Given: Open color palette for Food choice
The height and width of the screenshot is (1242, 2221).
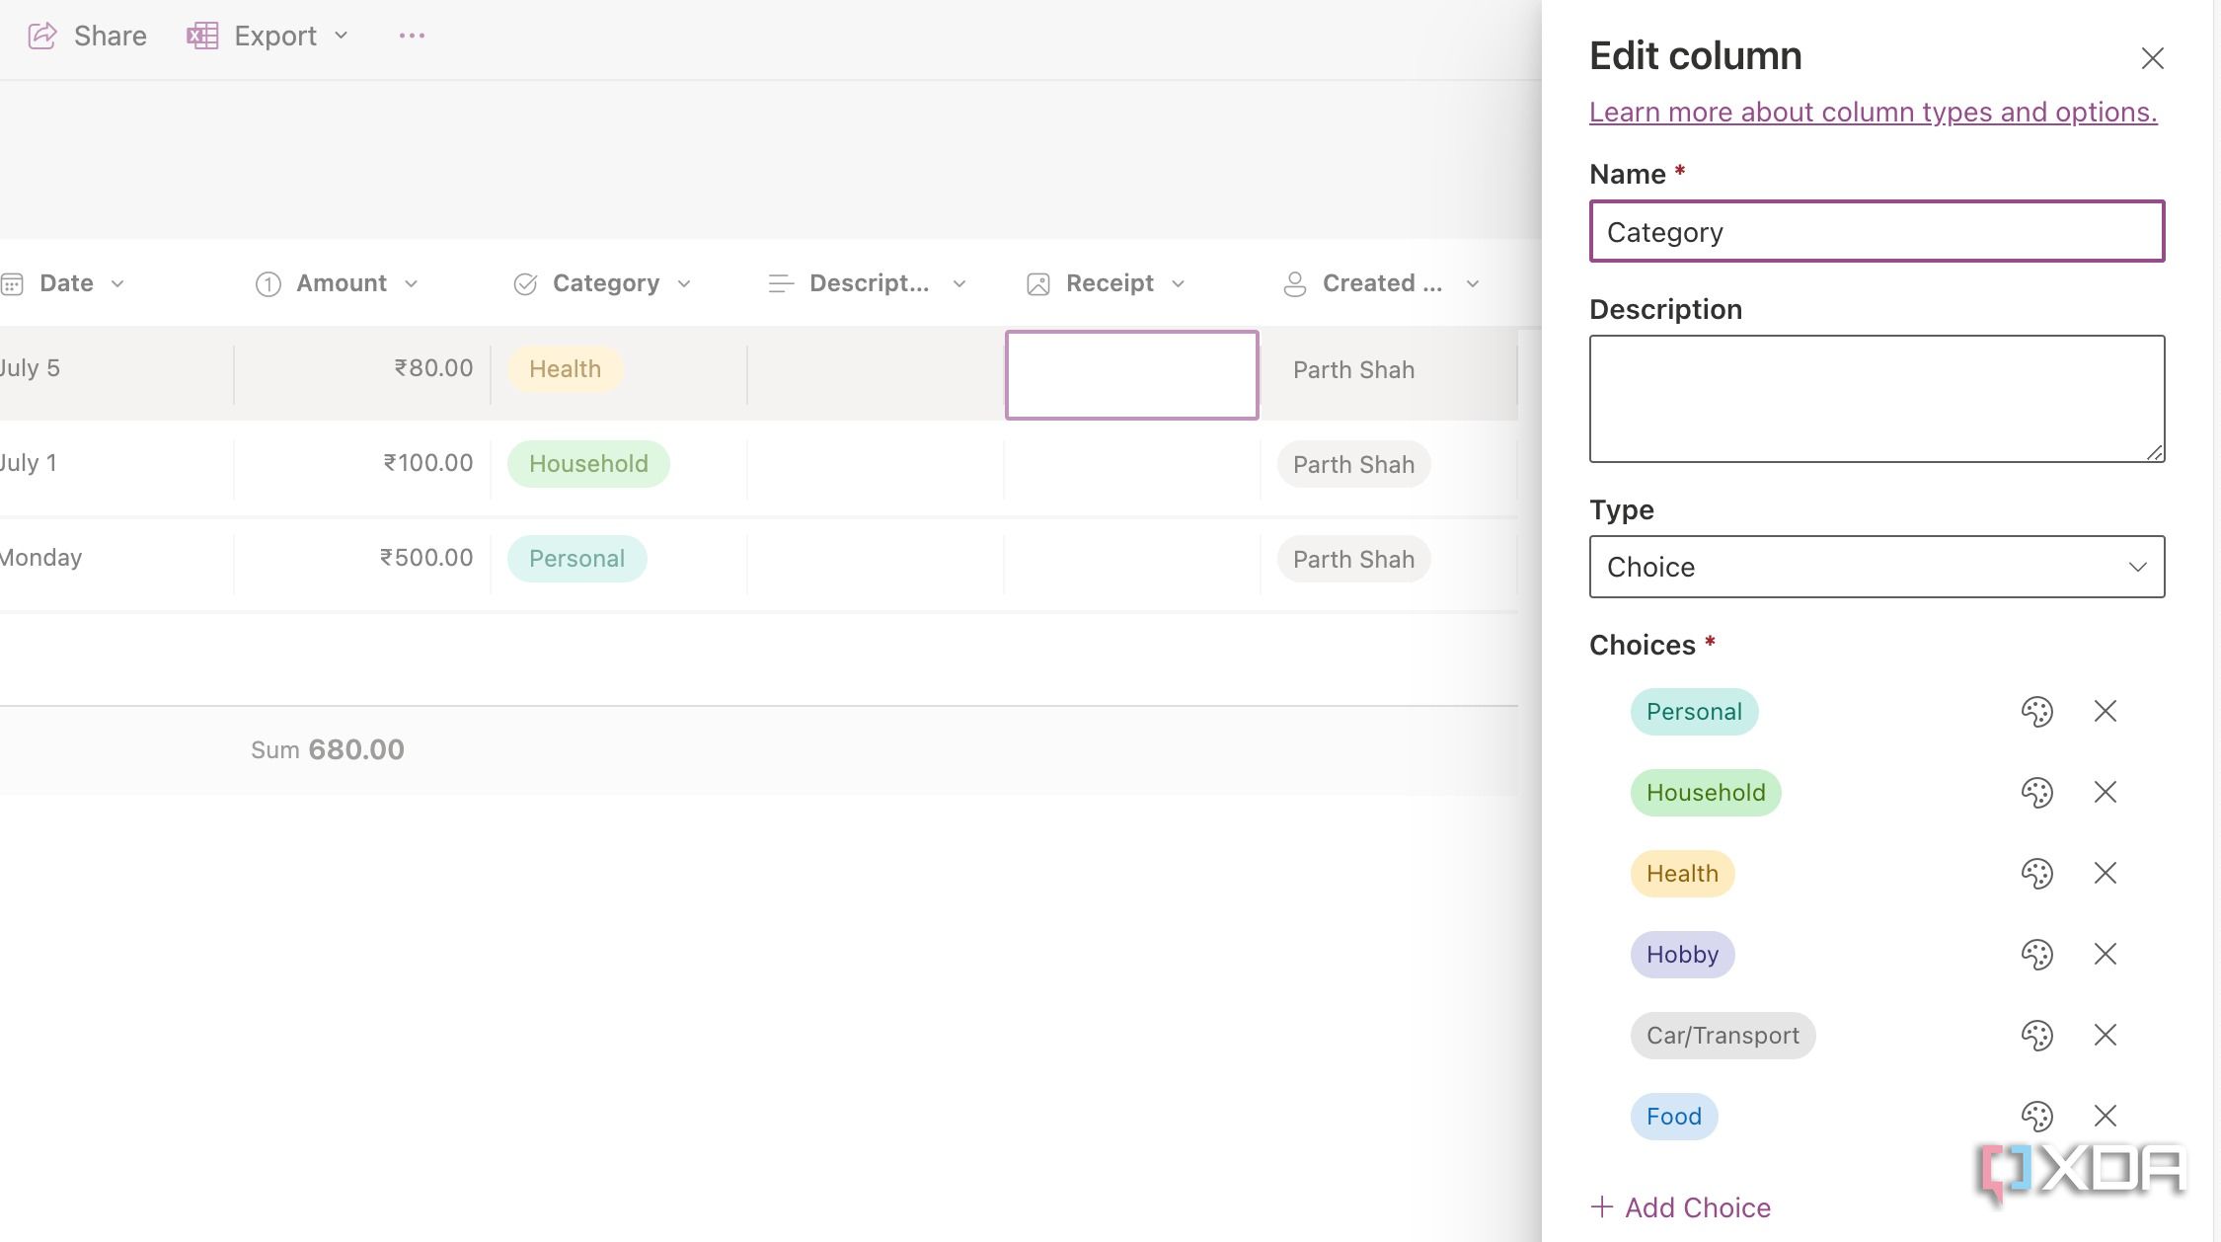Looking at the screenshot, I should [2036, 1117].
